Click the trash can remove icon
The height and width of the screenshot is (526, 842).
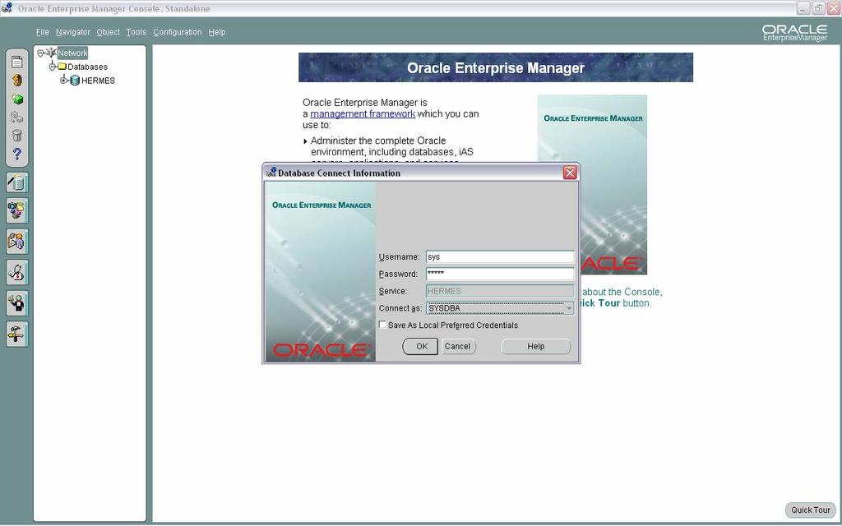[x=17, y=135]
